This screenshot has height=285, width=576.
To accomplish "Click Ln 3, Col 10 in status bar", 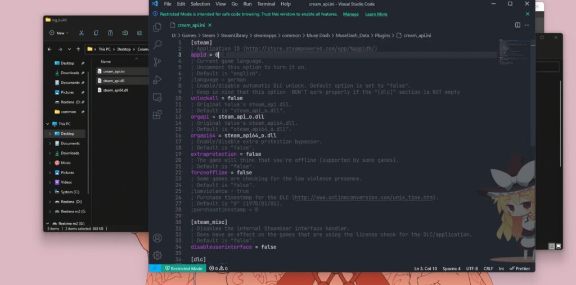I will coord(426,269).
